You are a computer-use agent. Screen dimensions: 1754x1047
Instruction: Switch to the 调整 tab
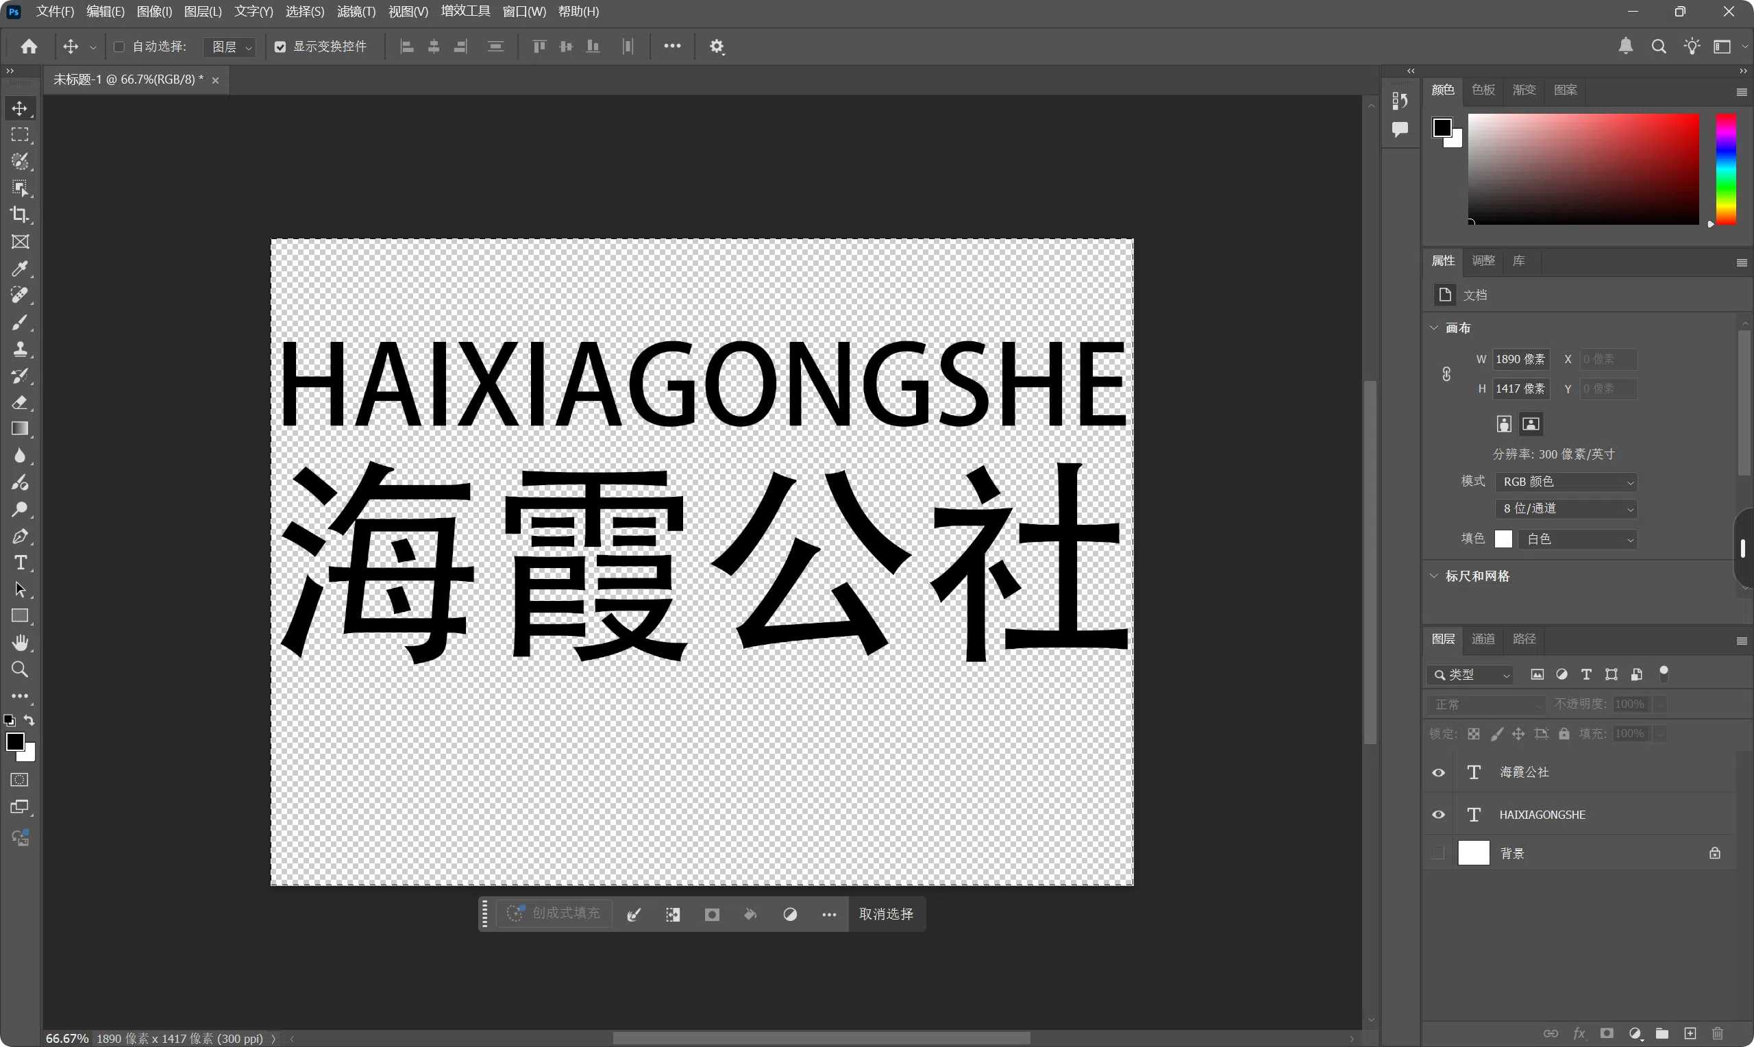1483,260
